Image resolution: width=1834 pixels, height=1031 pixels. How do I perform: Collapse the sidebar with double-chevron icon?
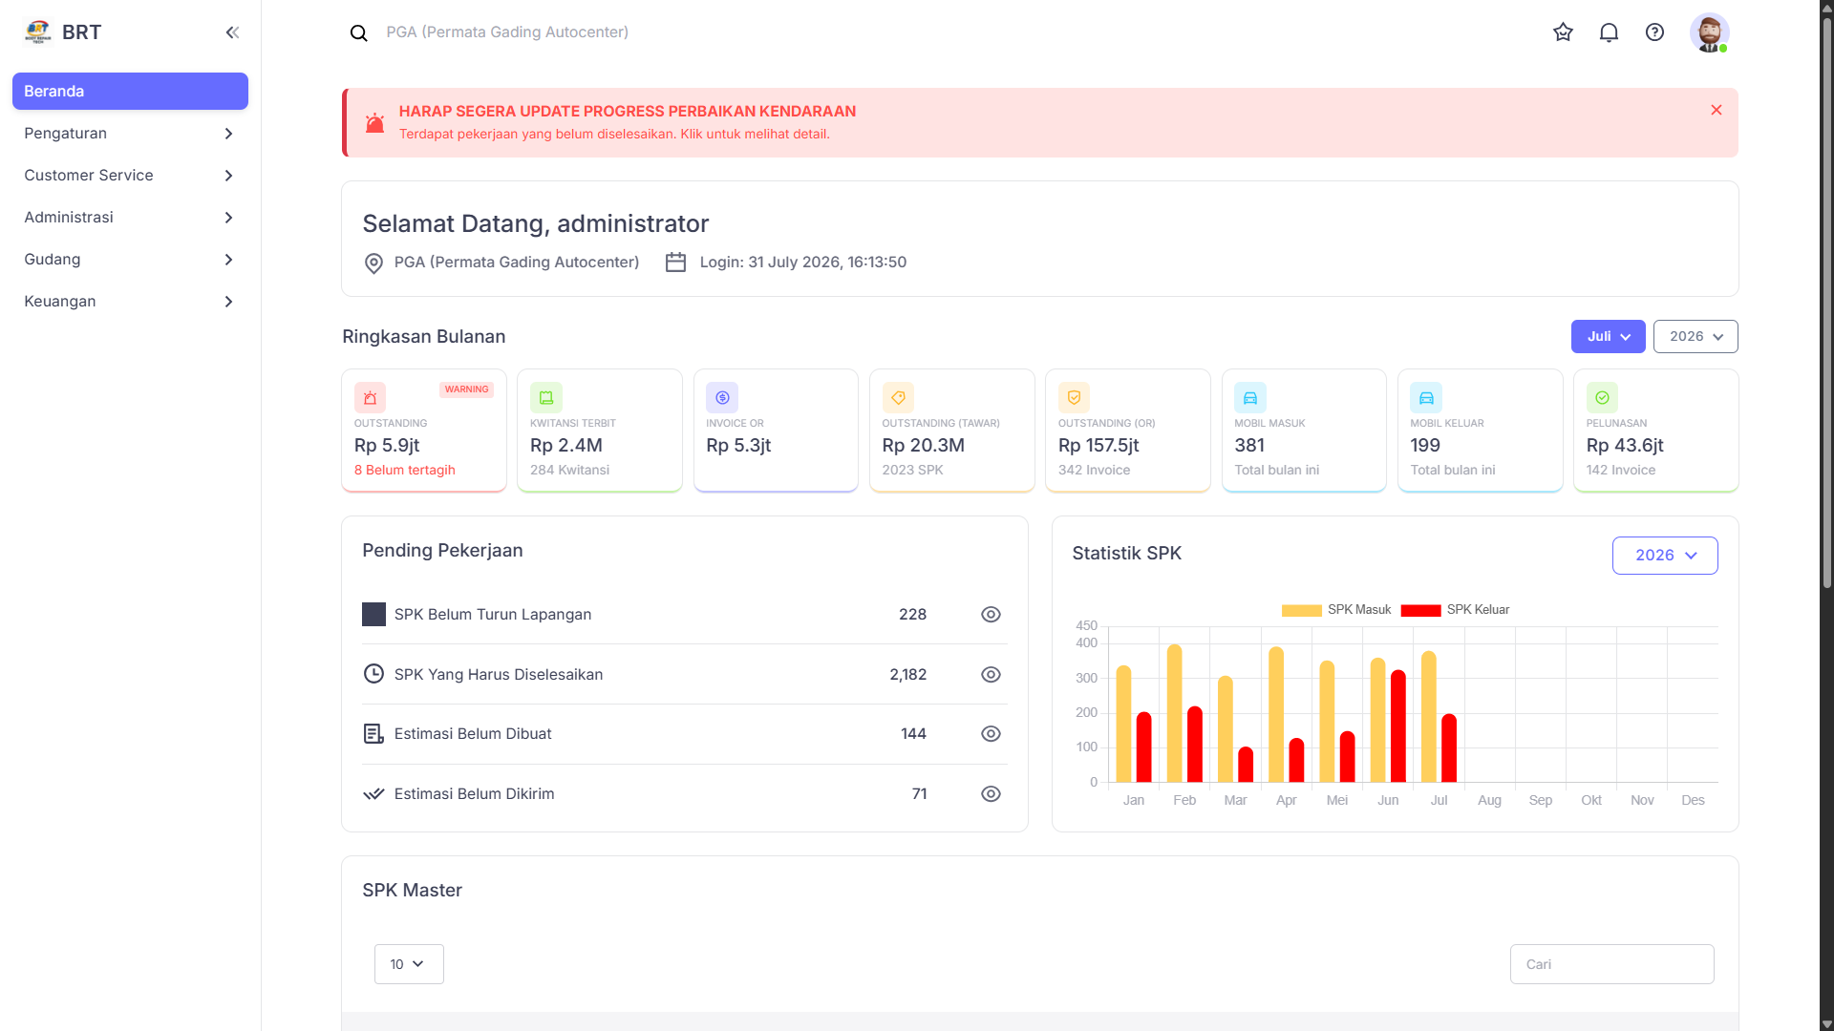232,32
